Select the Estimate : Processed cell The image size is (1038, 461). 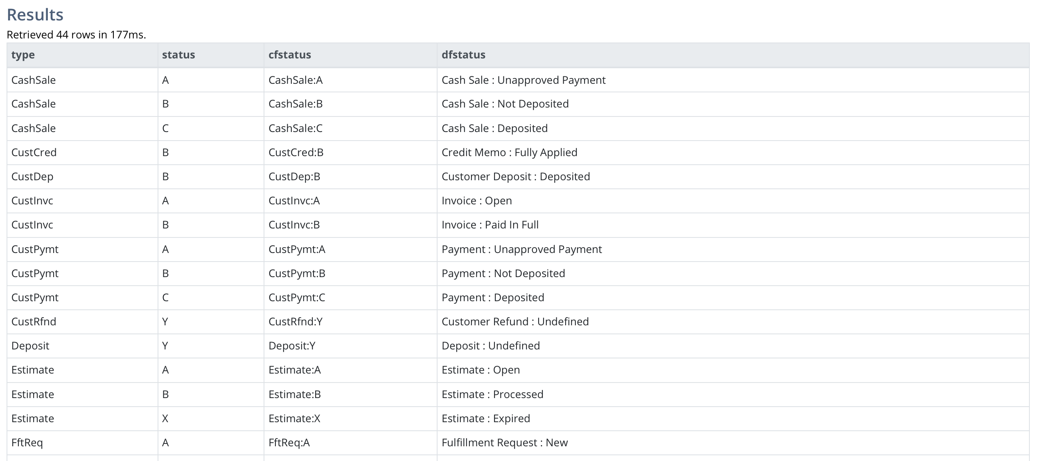tap(733, 394)
